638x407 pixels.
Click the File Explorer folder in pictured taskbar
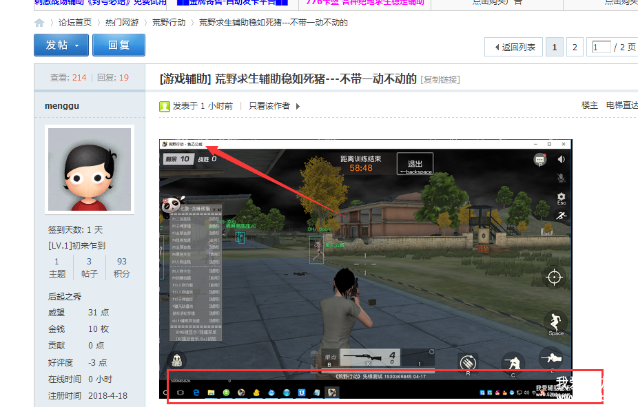click(212, 393)
